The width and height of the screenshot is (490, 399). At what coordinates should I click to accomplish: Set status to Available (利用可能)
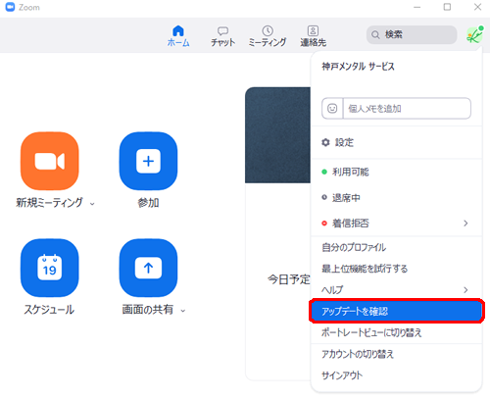(x=396, y=172)
